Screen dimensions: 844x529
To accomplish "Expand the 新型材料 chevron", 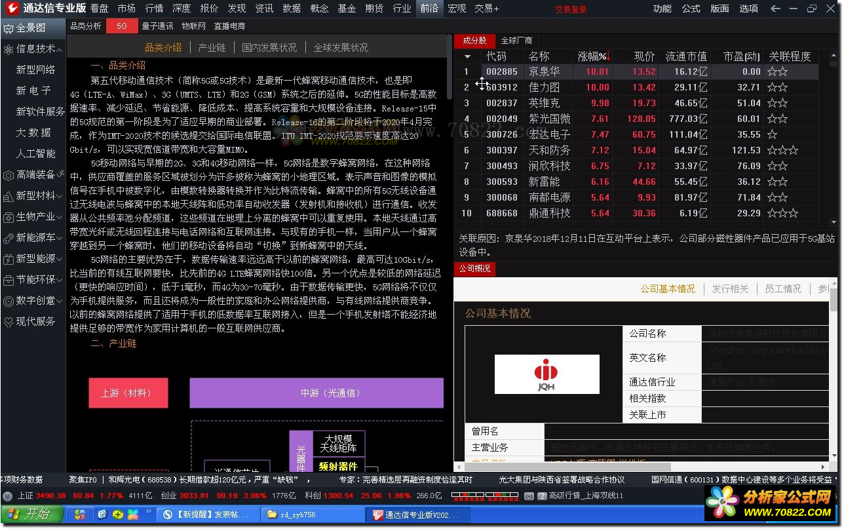I will coord(60,197).
